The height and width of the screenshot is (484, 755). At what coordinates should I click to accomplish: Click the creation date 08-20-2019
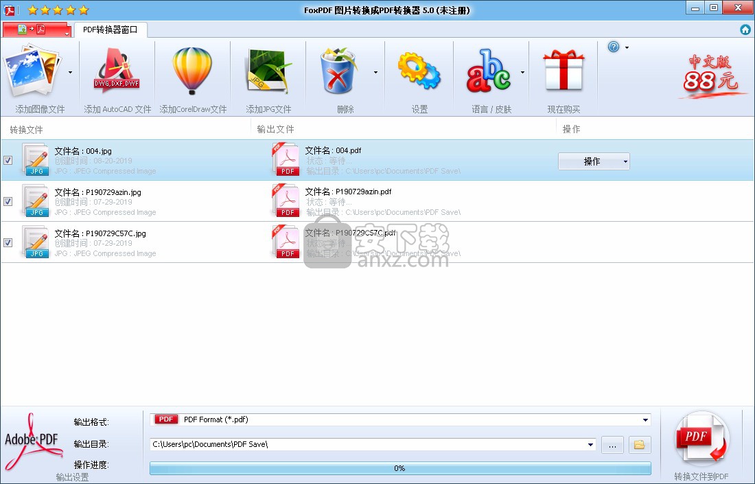113,161
